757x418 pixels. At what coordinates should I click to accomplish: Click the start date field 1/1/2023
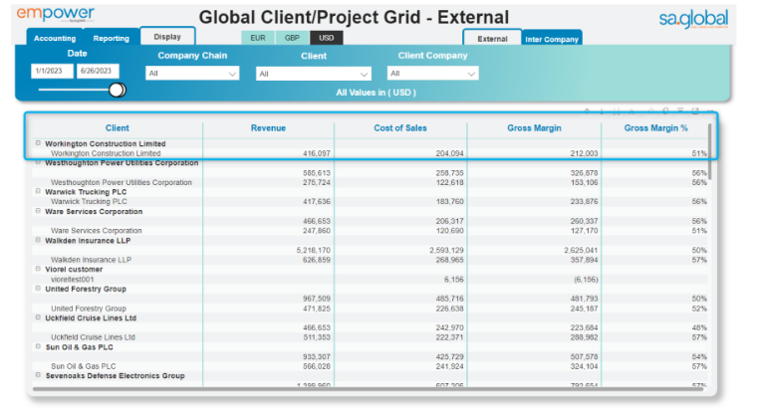point(52,71)
